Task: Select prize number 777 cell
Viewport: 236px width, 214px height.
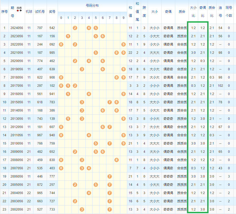Action: point(52,176)
